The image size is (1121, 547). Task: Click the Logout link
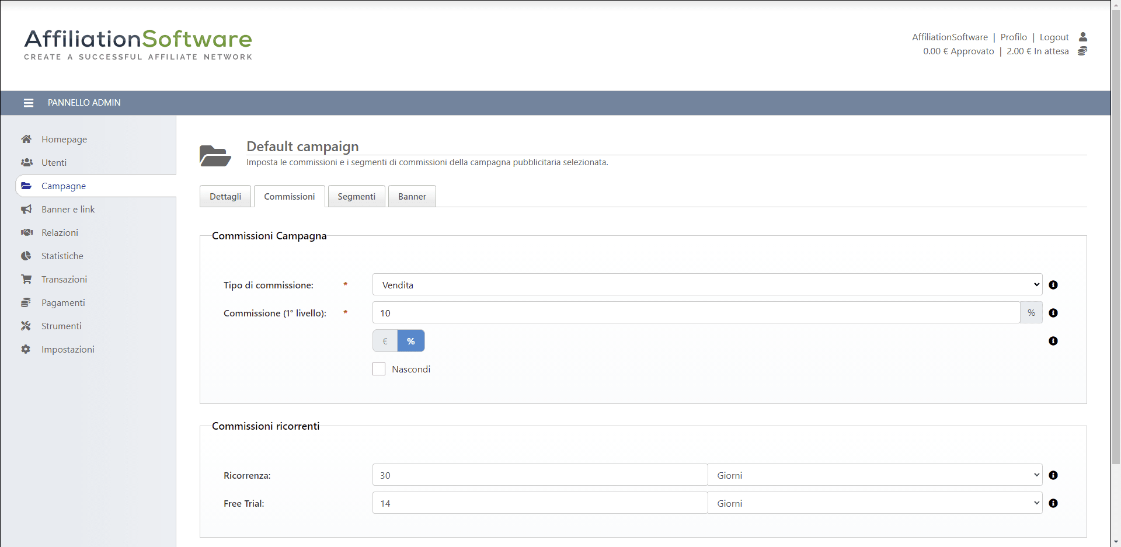[1054, 37]
